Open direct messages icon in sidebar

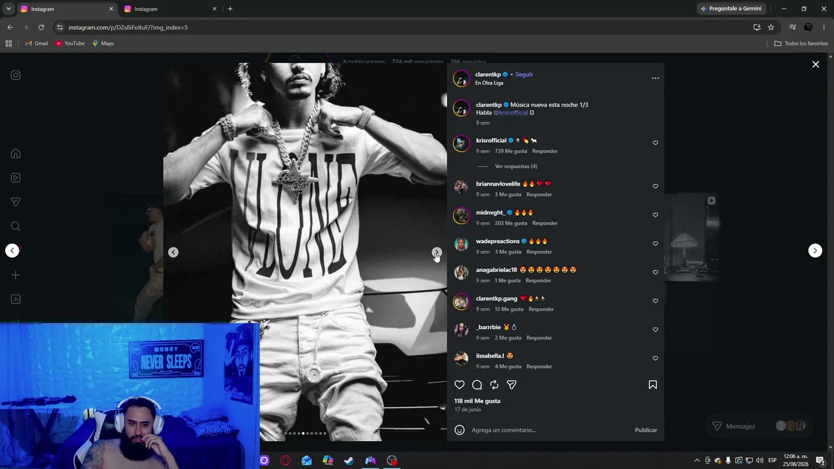(16, 202)
